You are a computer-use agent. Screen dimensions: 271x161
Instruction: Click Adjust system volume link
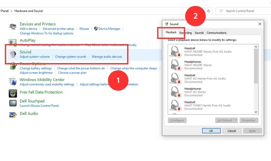point(35,57)
